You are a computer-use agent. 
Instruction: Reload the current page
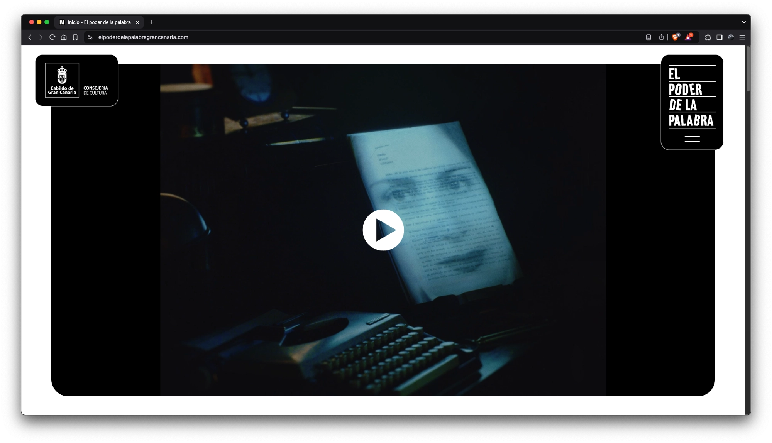click(52, 37)
